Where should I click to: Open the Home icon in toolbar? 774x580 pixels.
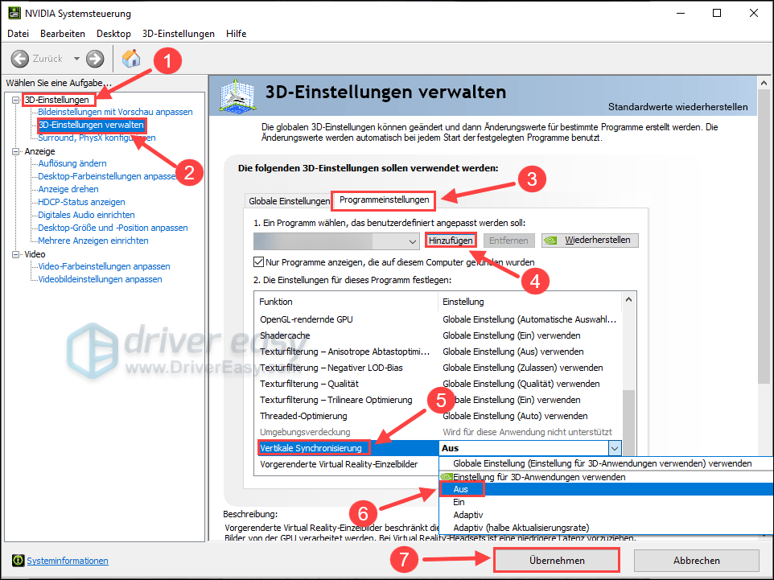pos(131,58)
